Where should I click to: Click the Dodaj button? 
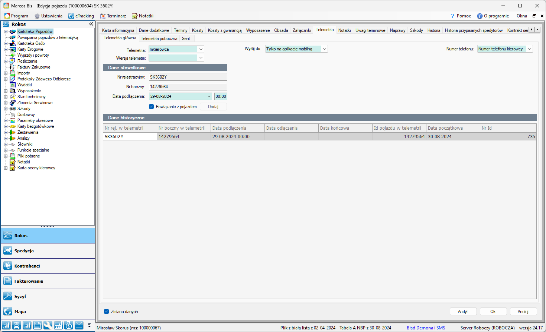click(x=213, y=107)
